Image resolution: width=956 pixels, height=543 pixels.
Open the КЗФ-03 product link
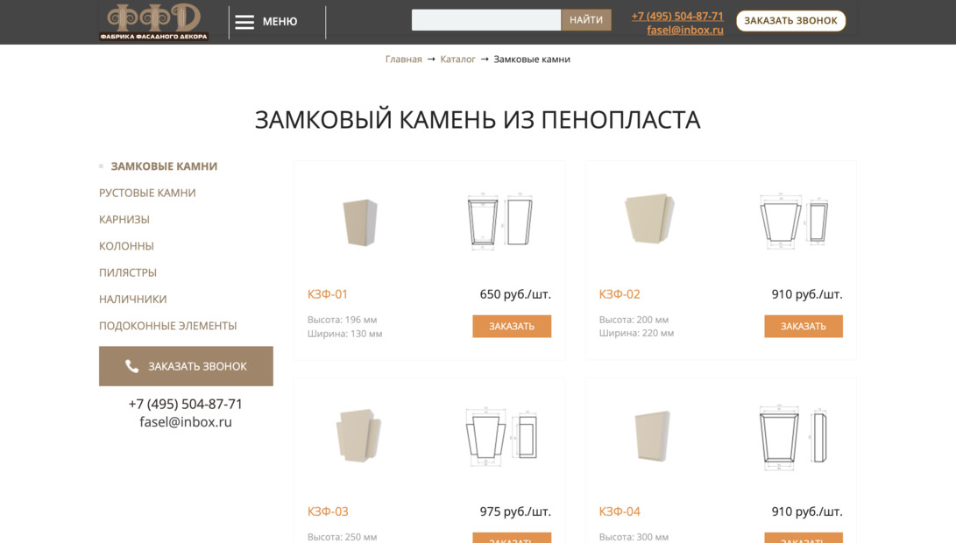[328, 512]
